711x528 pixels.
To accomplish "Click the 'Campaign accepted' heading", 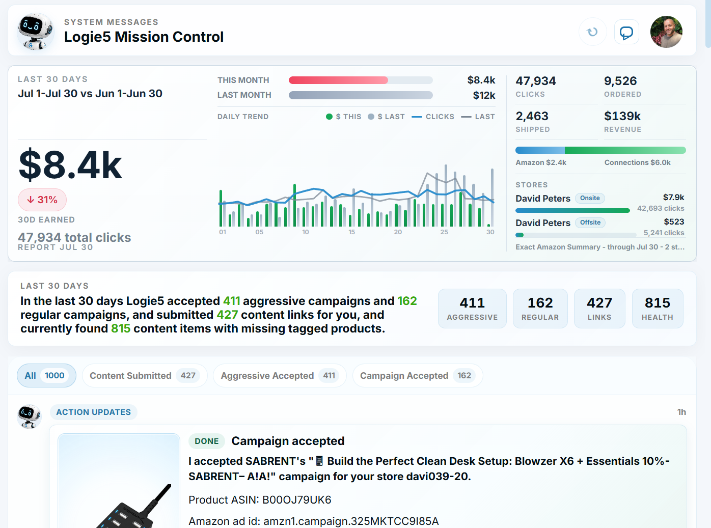I will [x=288, y=441].
